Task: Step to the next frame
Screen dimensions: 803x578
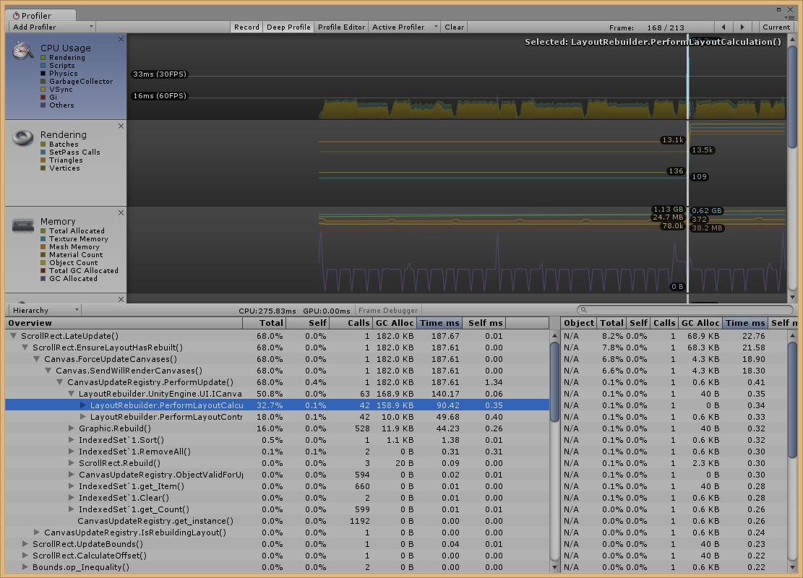Action: tap(742, 27)
